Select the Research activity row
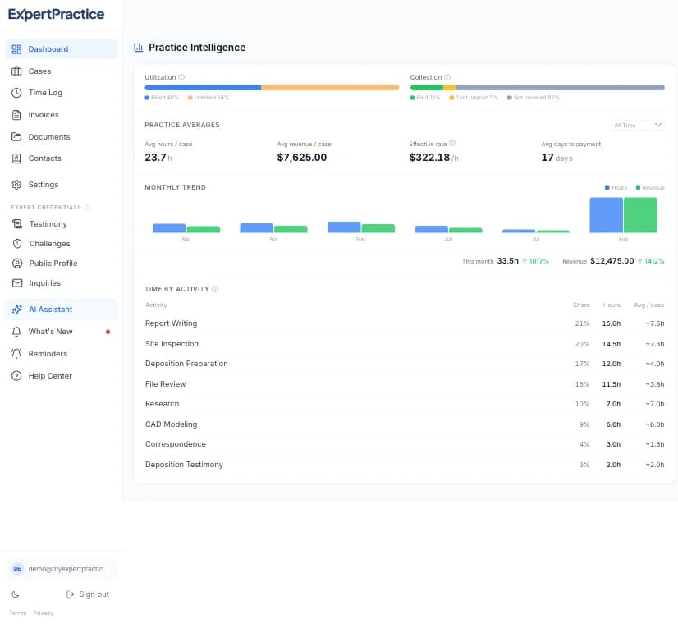678x624 pixels. pyautogui.click(x=405, y=404)
